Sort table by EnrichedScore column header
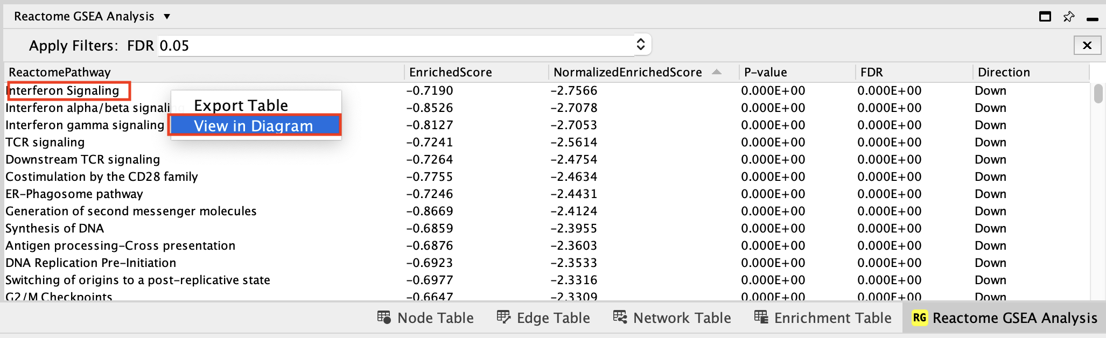This screenshot has width=1106, height=338. point(450,72)
